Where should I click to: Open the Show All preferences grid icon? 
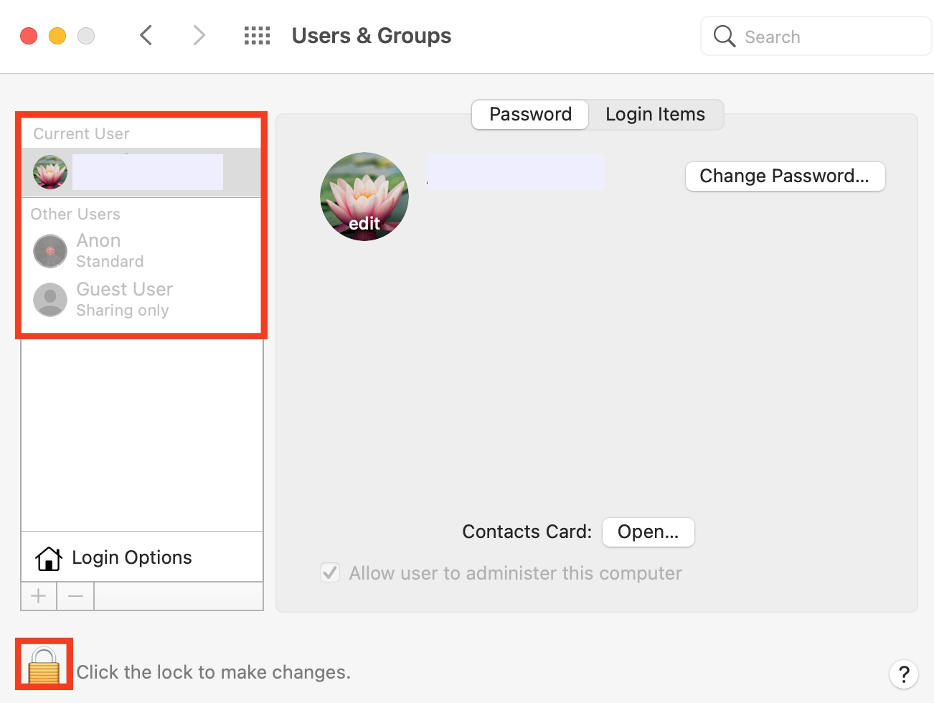pos(256,35)
